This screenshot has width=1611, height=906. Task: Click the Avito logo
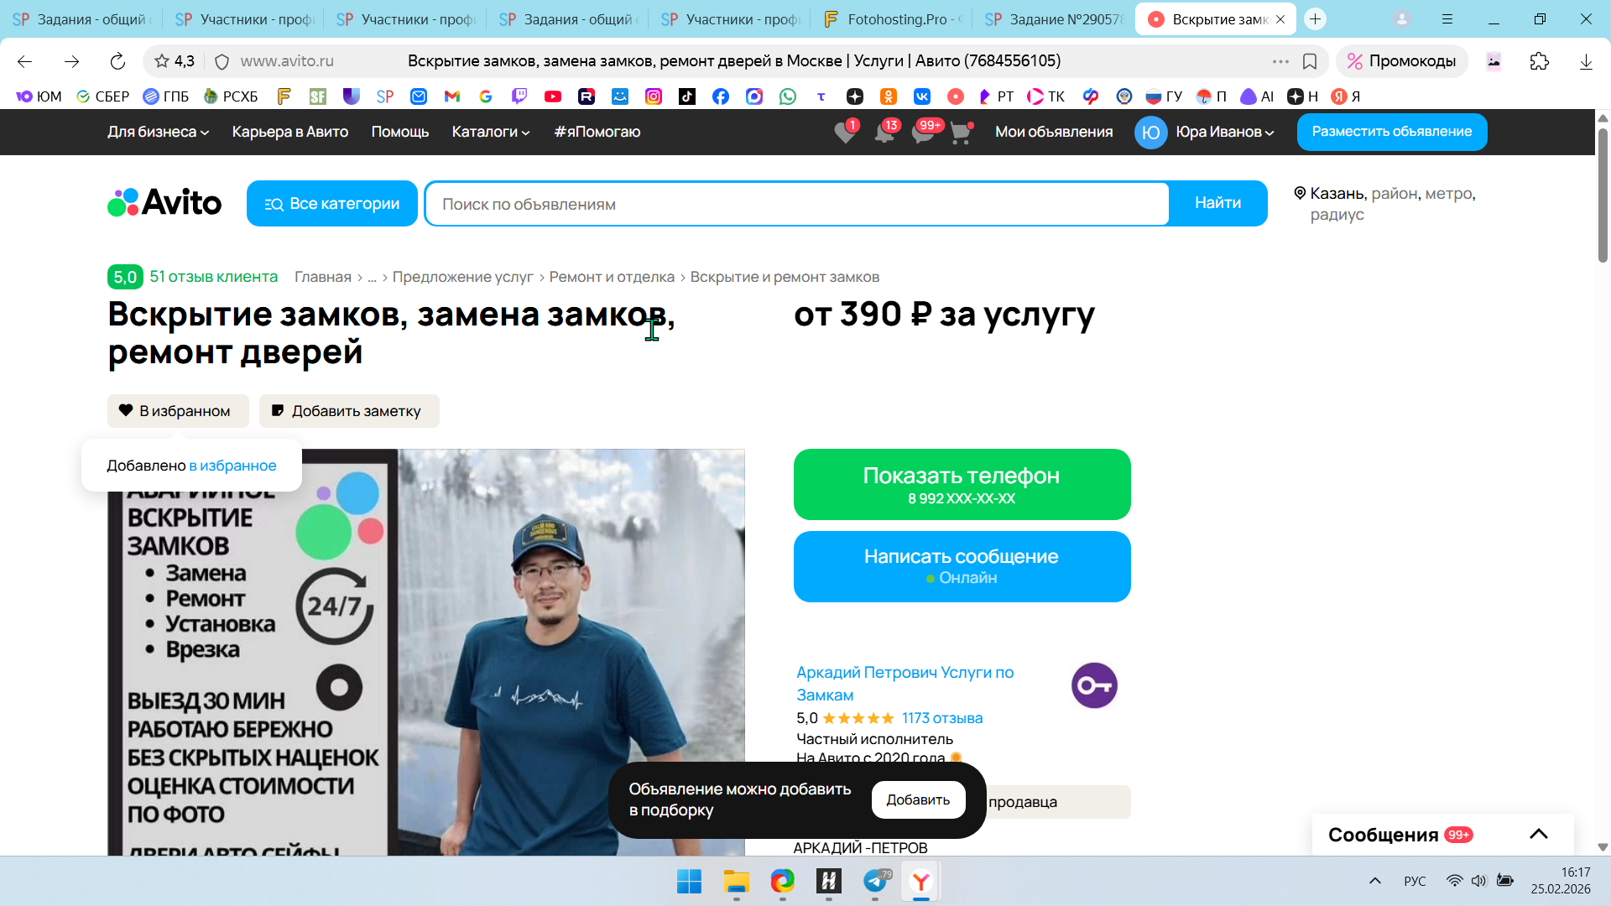164,203
